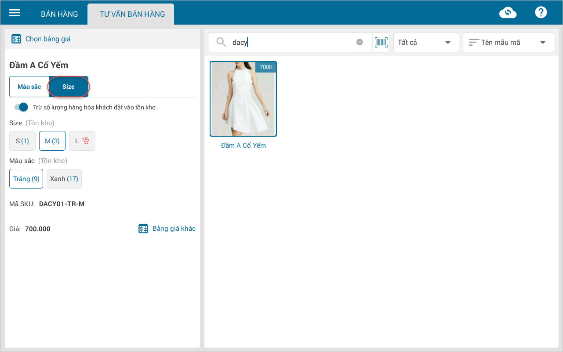The height and width of the screenshot is (352, 563).
Task: Select color Trắng (9)
Action: [26, 179]
